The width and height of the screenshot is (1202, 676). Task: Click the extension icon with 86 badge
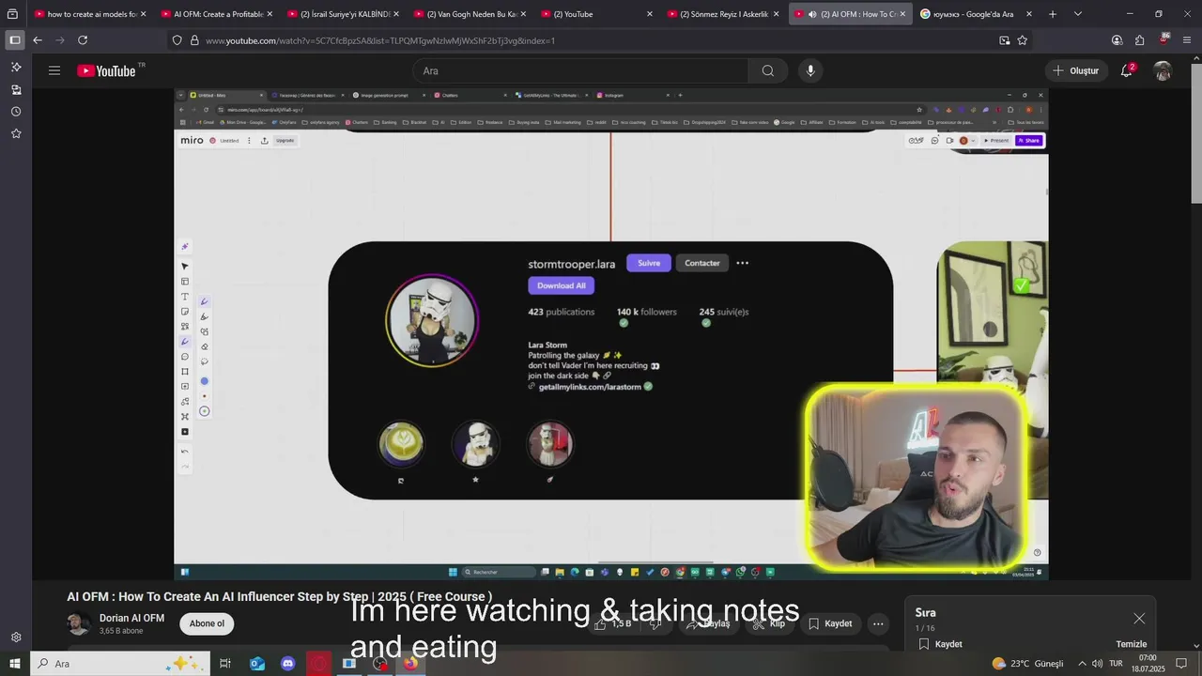[x=1163, y=39]
